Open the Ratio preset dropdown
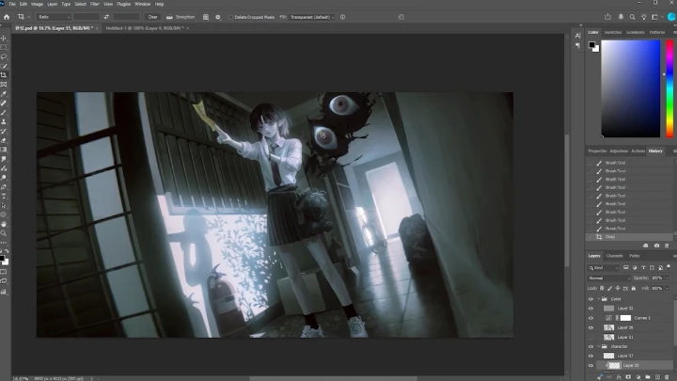The width and height of the screenshot is (677, 381). pos(54,17)
